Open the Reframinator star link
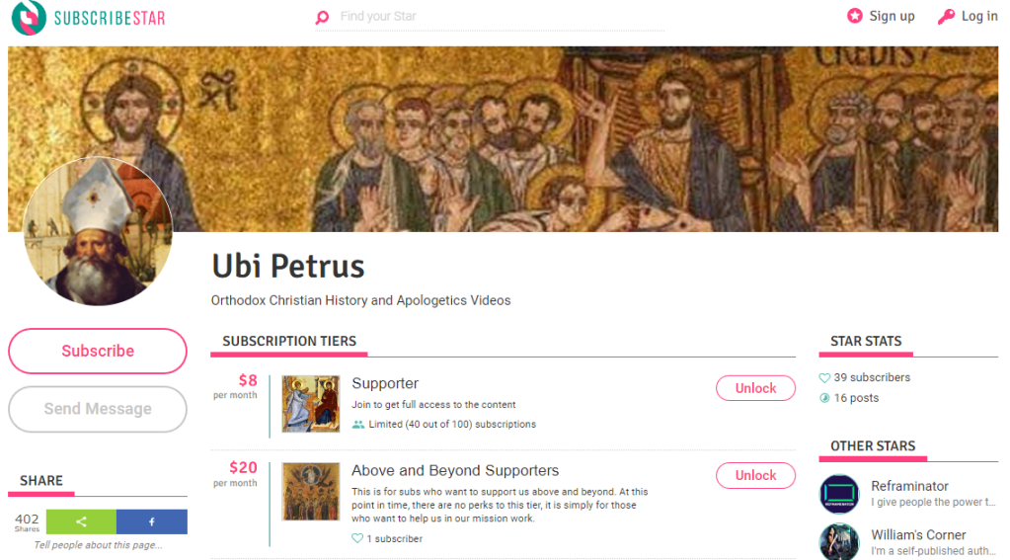The image size is (1010, 560). 909,486
